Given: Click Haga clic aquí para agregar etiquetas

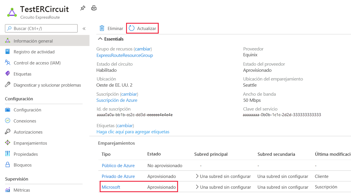Looking at the screenshot, I should [133, 132].
